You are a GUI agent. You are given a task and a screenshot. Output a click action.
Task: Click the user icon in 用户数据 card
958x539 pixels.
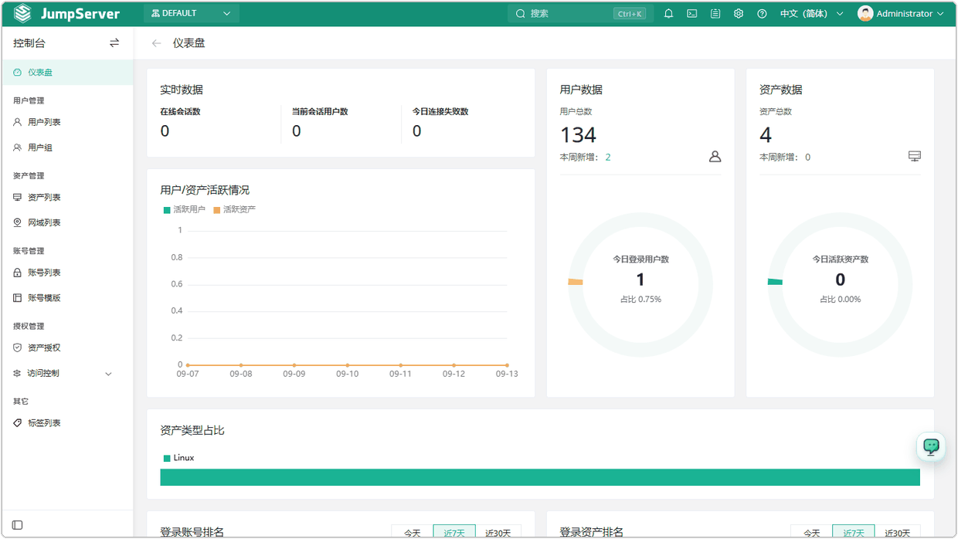click(715, 157)
